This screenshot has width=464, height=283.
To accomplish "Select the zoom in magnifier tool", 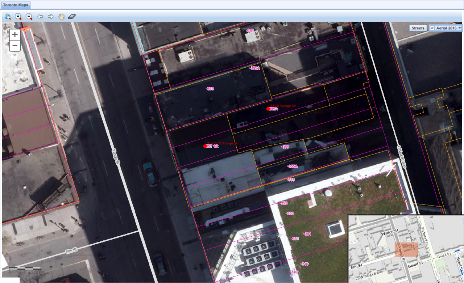I will (18, 17).
